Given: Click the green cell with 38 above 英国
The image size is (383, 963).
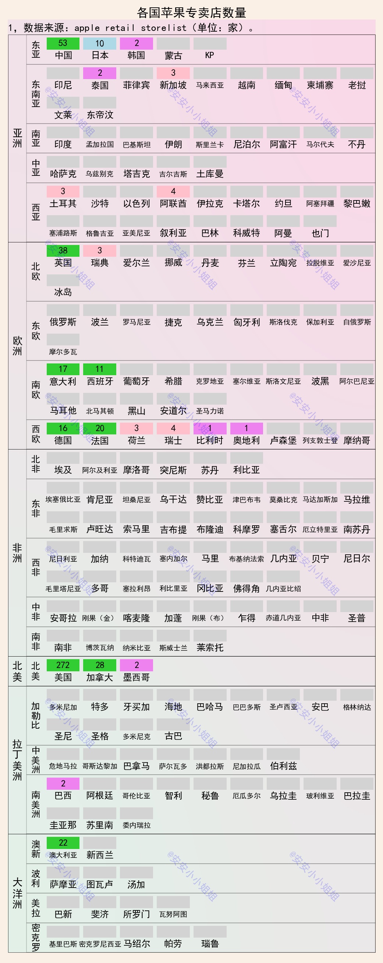Looking at the screenshot, I should (x=63, y=250).
